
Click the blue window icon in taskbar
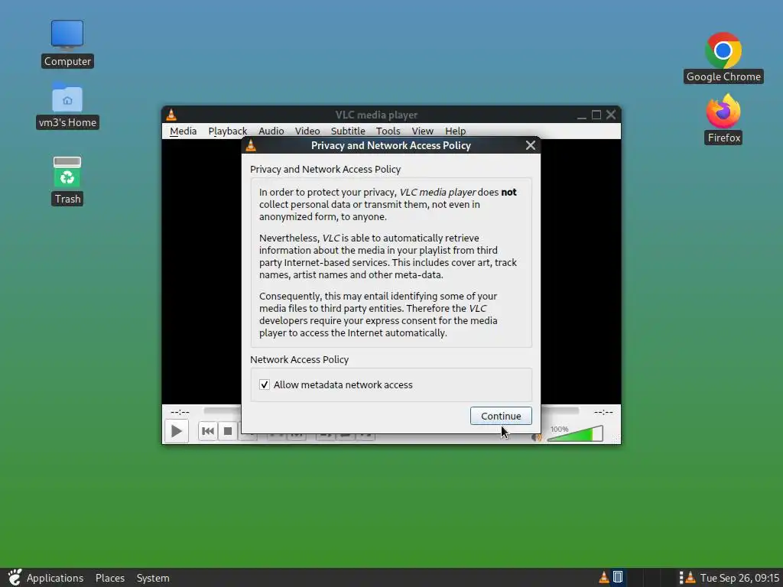(x=618, y=578)
